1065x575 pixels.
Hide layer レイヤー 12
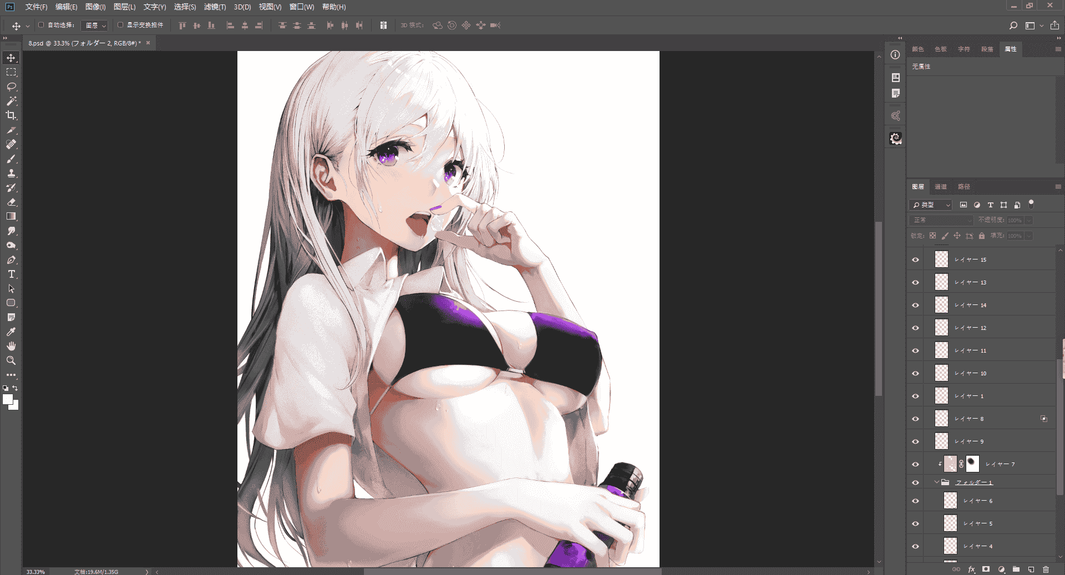pos(915,328)
